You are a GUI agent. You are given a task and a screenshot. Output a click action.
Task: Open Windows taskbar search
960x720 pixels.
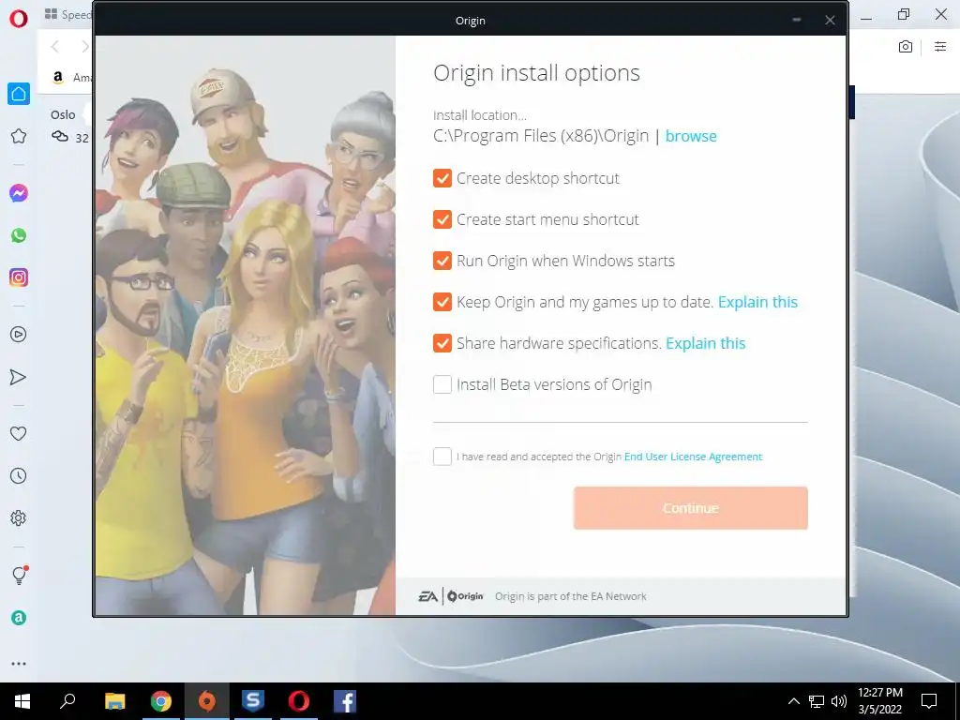click(67, 701)
